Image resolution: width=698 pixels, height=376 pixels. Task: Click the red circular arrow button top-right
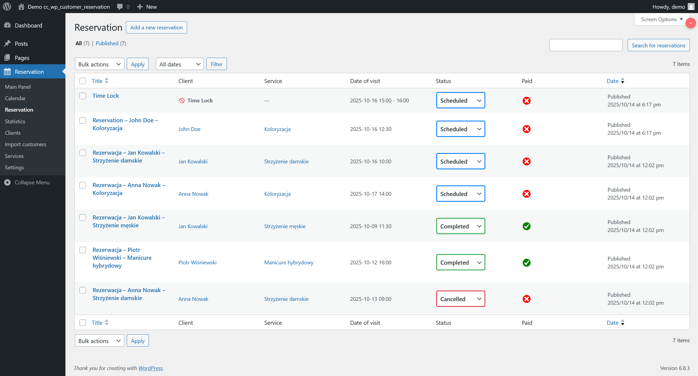pyautogui.click(x=691, y=23)
